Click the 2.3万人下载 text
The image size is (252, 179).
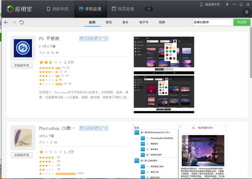pyautogui.click(x=47, y=47)
